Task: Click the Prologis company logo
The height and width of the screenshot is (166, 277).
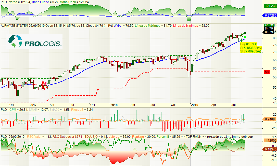Action: 35,41
